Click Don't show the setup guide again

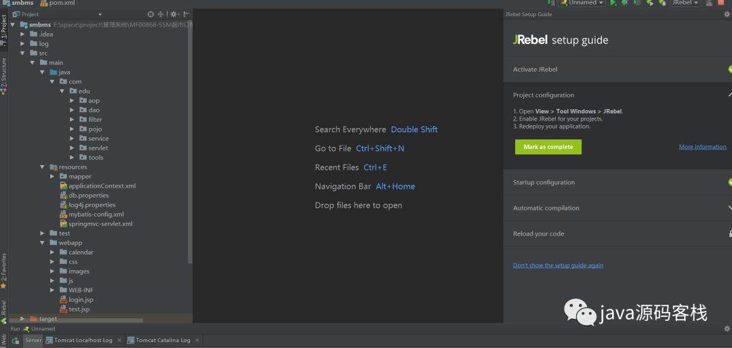point(558,265)
